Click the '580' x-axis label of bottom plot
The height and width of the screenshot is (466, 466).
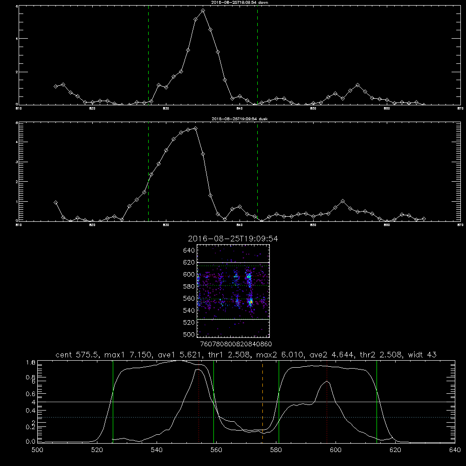(276, 450)
